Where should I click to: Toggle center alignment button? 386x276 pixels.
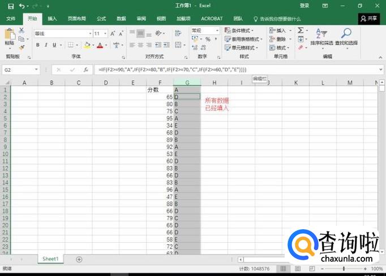pyautogui.click(x=140, y=45)
